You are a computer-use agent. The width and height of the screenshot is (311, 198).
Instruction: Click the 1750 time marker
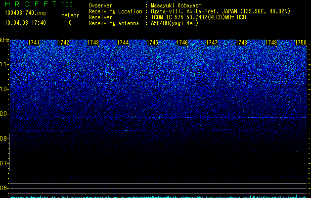[301, 43]
